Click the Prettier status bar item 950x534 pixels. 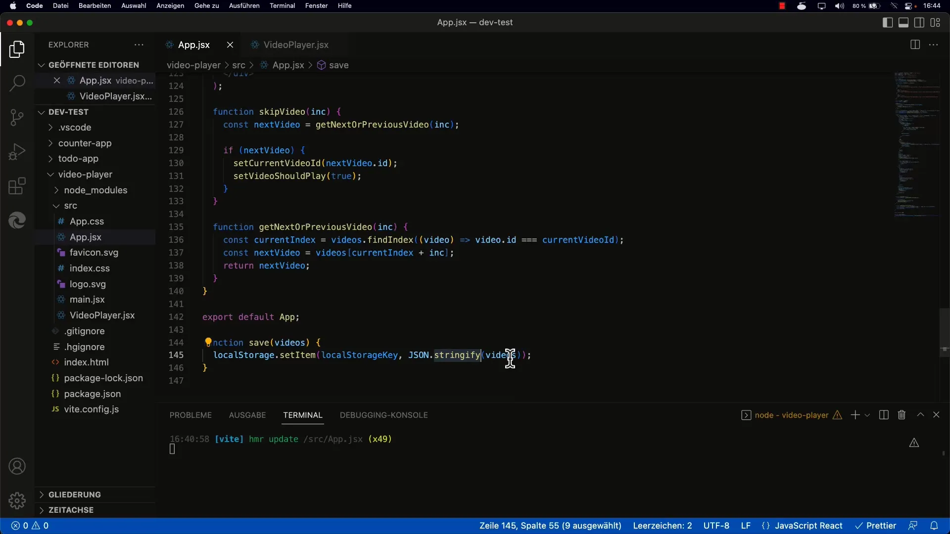point(875,526)
